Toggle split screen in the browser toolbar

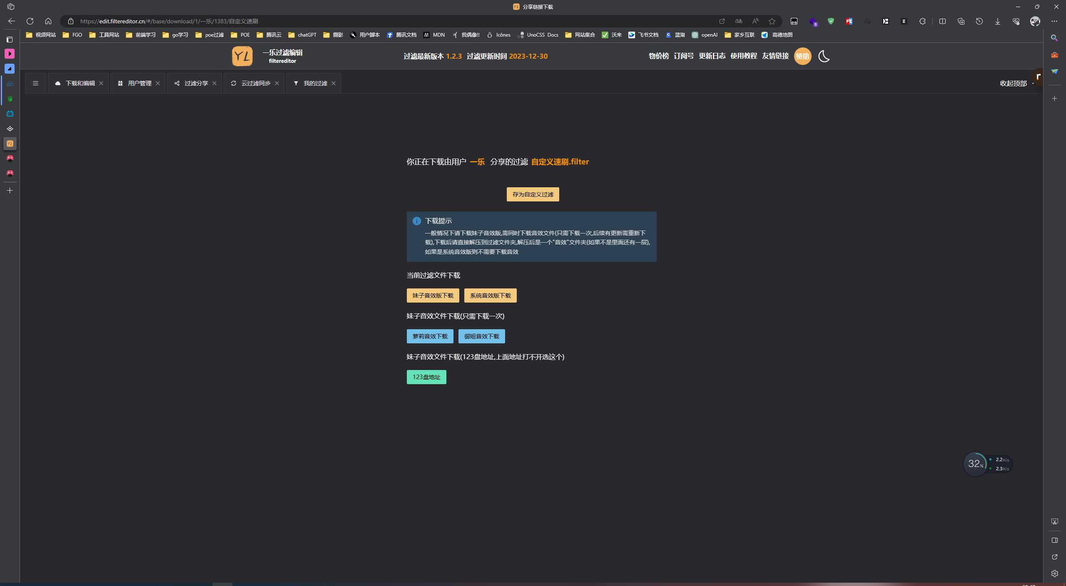pos(942,21)
